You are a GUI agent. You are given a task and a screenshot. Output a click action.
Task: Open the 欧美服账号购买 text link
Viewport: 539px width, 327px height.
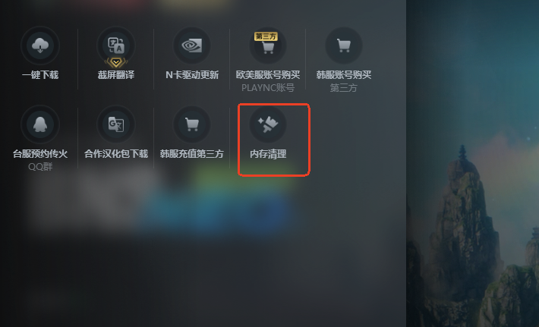pyautogui.click(x=268, y=75)
